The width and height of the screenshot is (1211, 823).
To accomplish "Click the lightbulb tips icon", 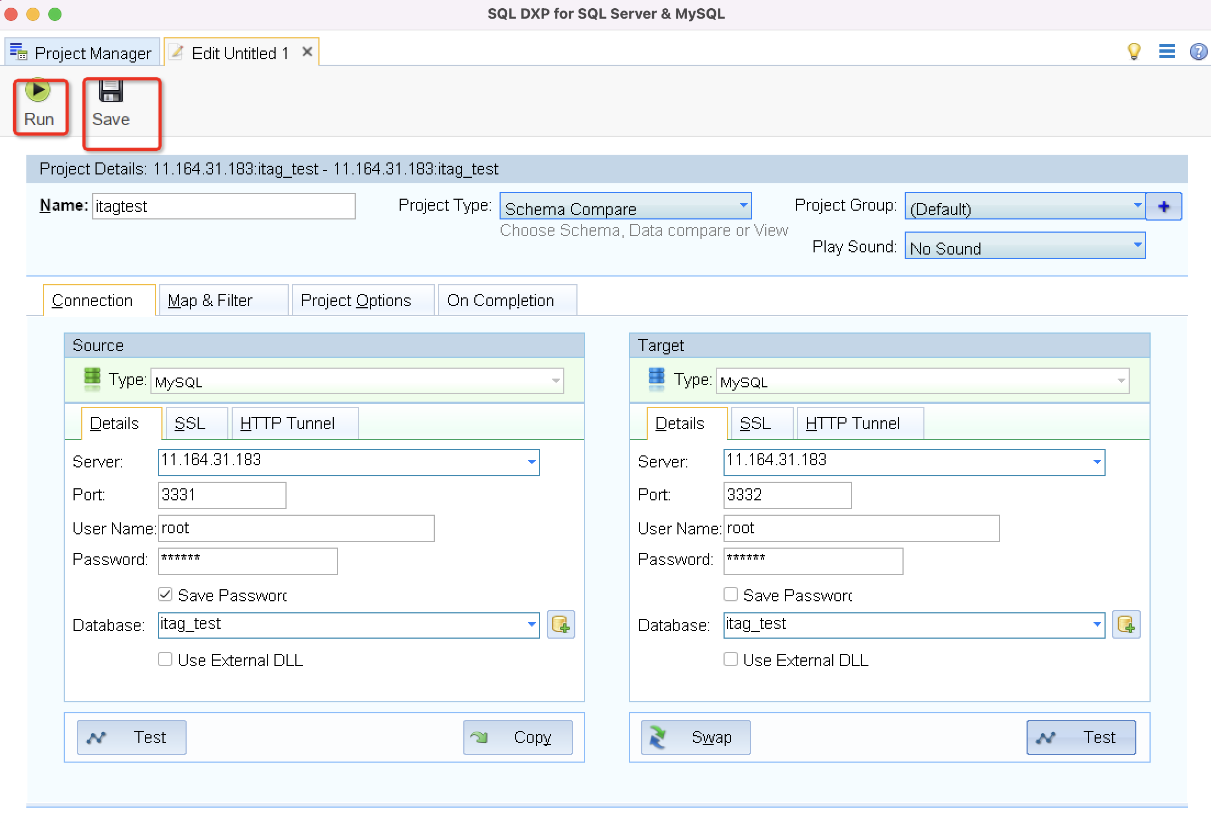I will pyautogui.click(x=1134, y=52).
